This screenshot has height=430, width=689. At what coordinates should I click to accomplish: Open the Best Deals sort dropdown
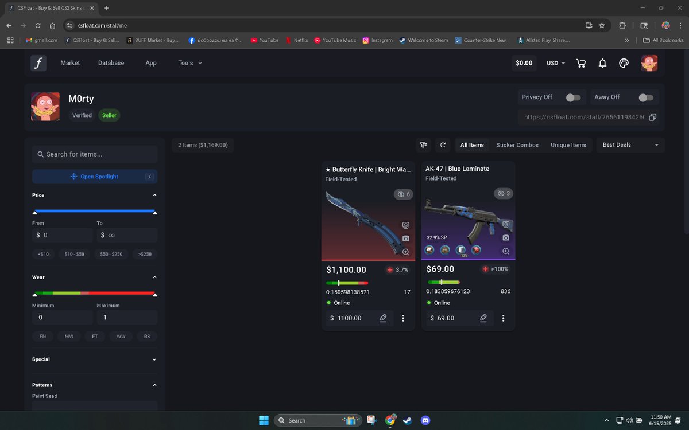tap(630, 145)
